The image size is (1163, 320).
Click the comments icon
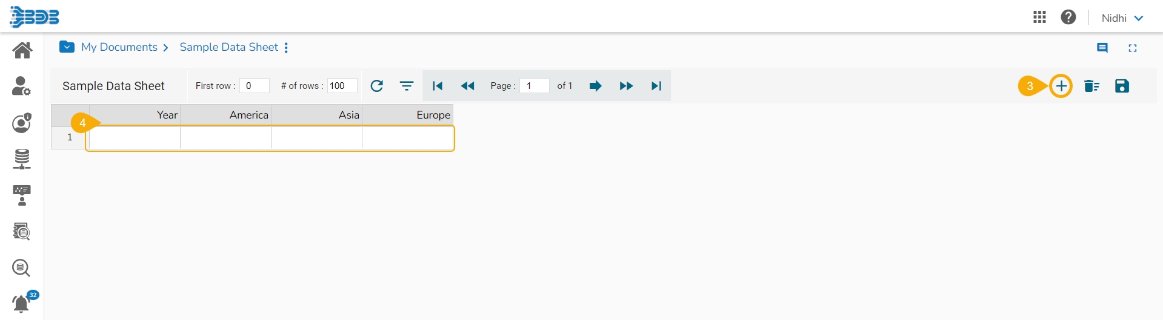point(1102,48)
